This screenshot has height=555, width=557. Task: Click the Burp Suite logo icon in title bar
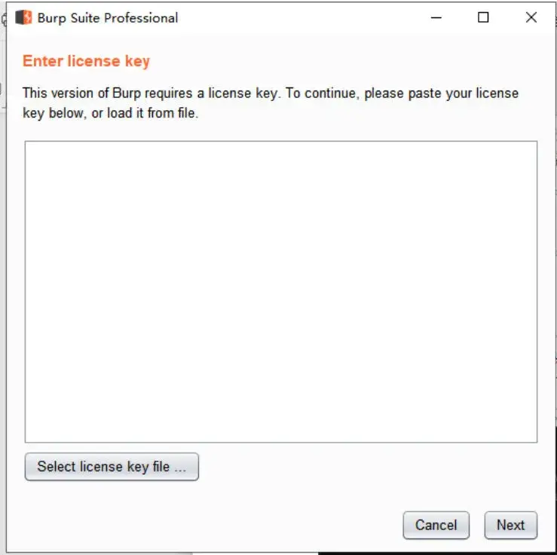click(x=23, y=17)
